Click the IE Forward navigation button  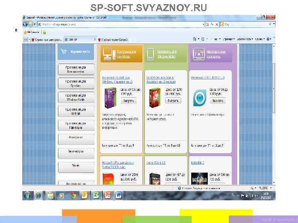30,24
